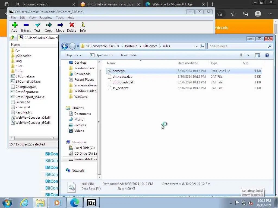Toggle the Explorer preview pane
Viewport: 278px width, 208px height.
click(x=257, y=55)
